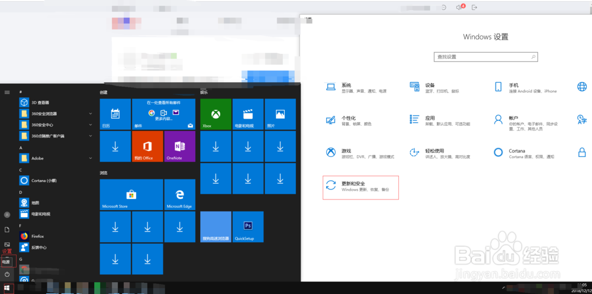The height and width of the screenshot is (294, 592).
Task: Open the Adobe folder entry
Action: (57, 158)
